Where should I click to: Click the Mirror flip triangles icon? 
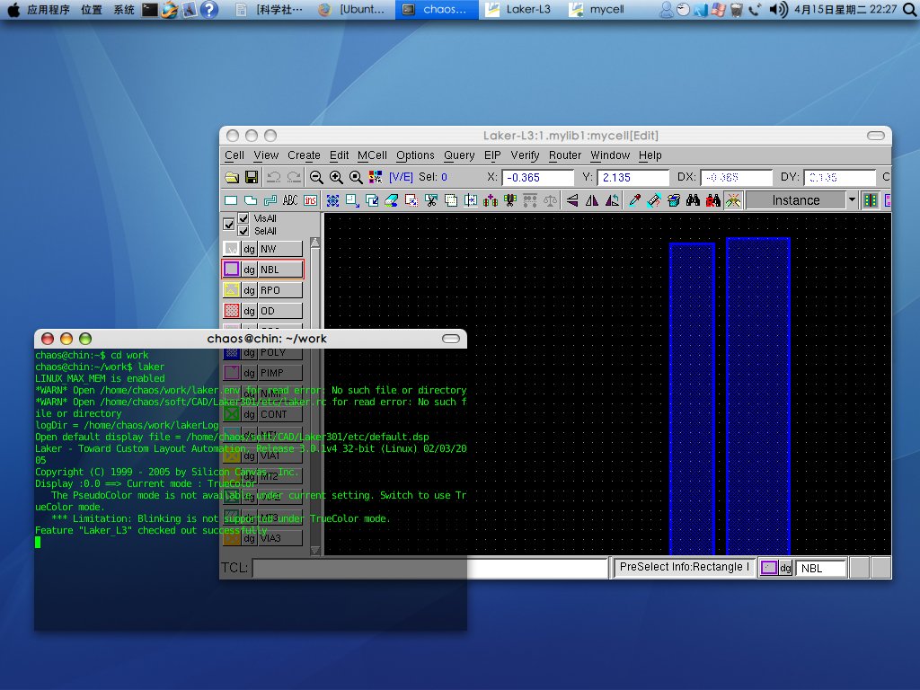click(592, 200)
